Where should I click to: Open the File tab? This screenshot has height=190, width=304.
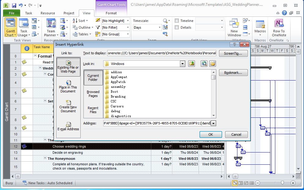tap(12, 13)
